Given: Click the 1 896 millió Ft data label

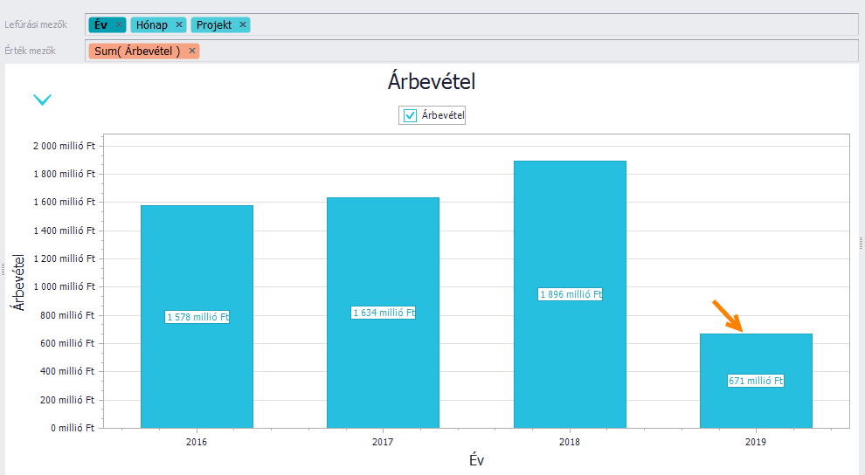Looking at the screenshot, I should (x=571, y=294).
